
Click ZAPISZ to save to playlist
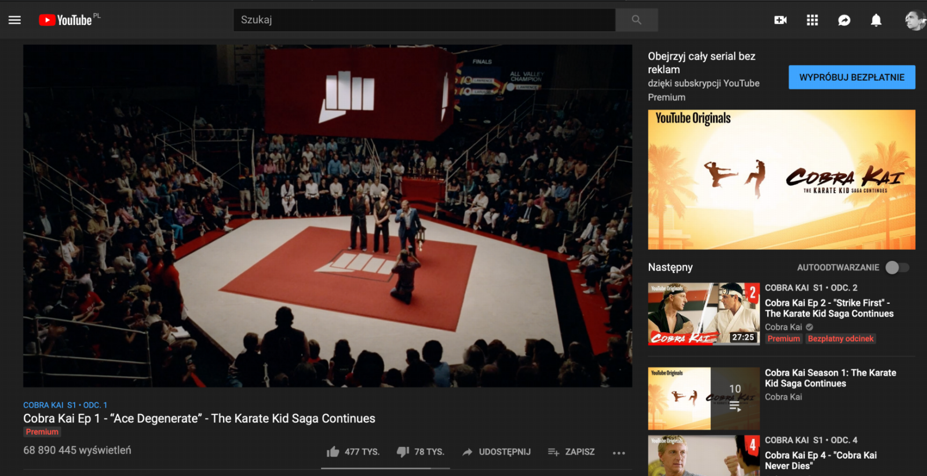pos(571,452)
